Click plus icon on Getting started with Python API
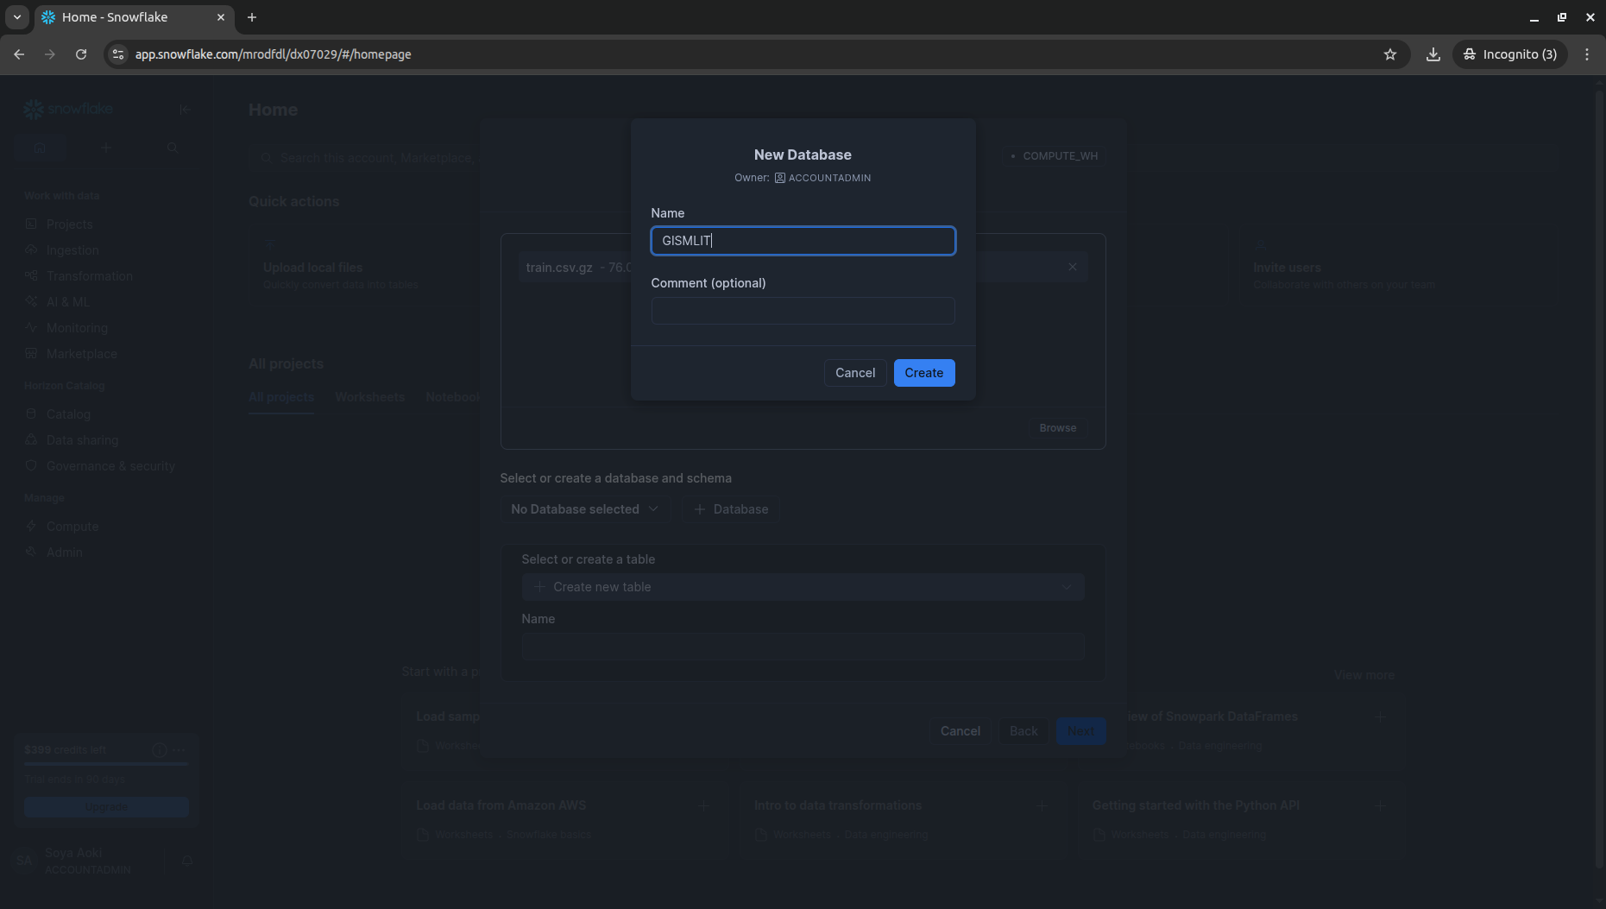Screen dimensions: 1606x909 (x=1380, y=805)
